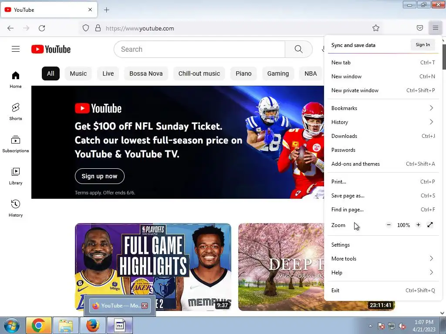Image resolution: width=446 pixels, height=334 pixels.
Task: Open Windows Start orb
Action: click(x=11, y=325)
